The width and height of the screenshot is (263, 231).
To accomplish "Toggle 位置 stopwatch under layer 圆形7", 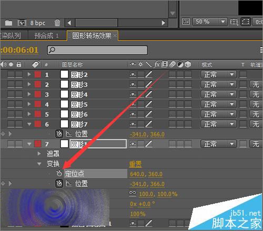I will click(59, 134).
